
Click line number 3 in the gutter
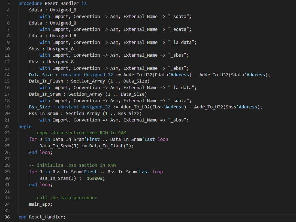point(8,3)
